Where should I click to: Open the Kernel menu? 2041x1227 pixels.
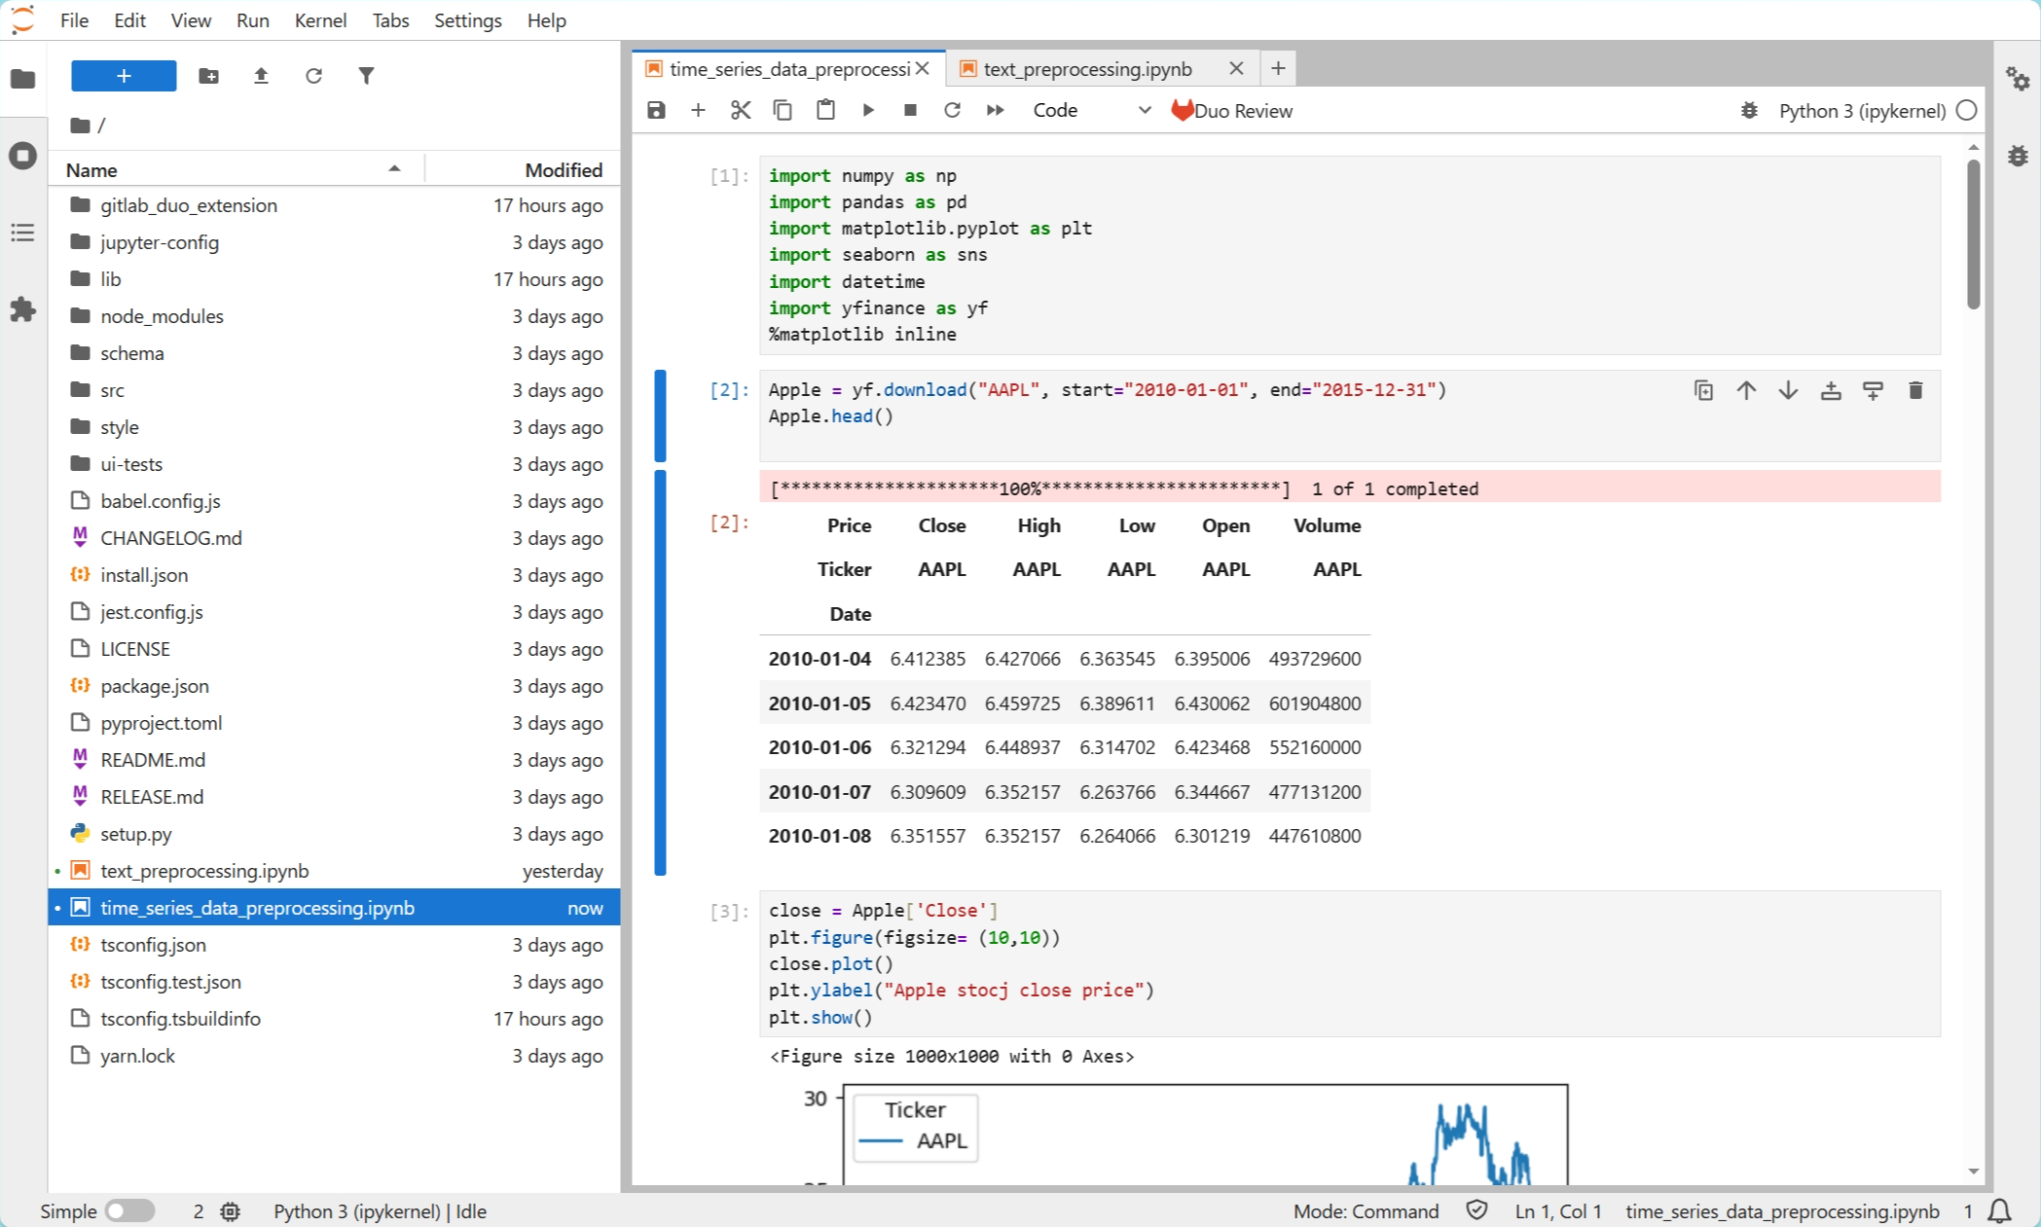320,20
